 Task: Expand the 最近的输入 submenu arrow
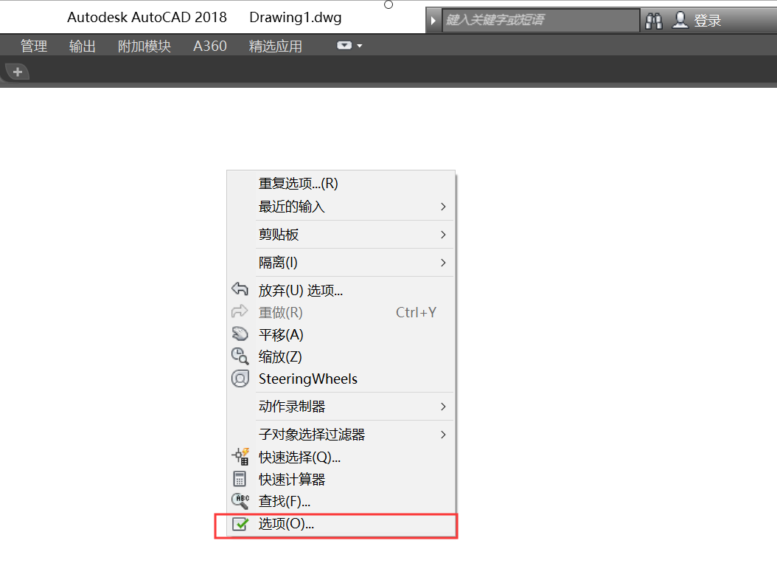444,207
